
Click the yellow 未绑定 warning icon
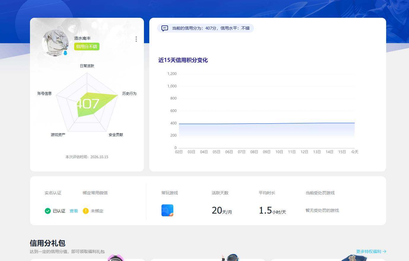coord(86,211)
